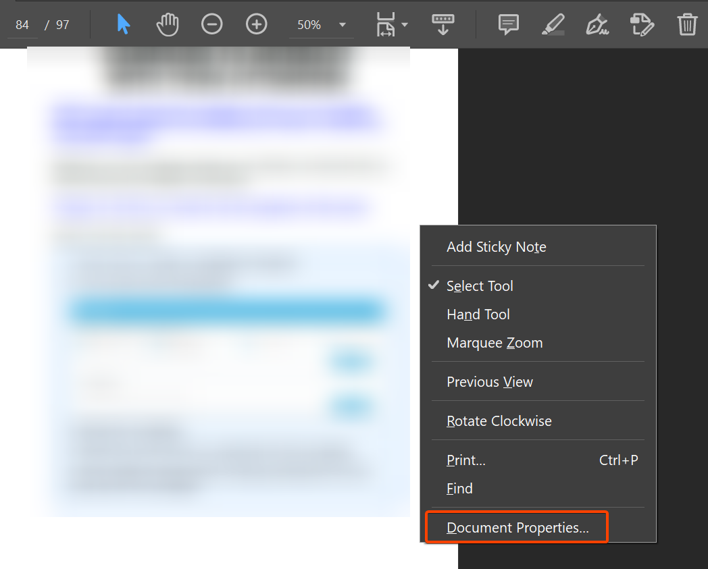Open the Add Comment sticky note icon

coord(508,24)
